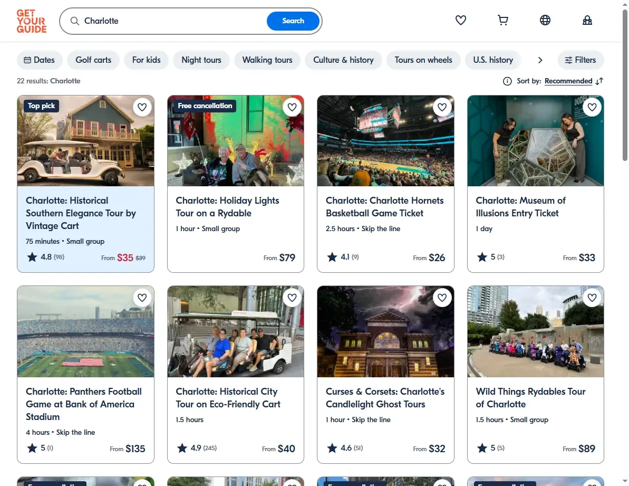The width and height of the screenshot is (629, 486).
Task: Open Curses & Corsets Candlelight Ghost Tours title
Action: click(385, 398)
